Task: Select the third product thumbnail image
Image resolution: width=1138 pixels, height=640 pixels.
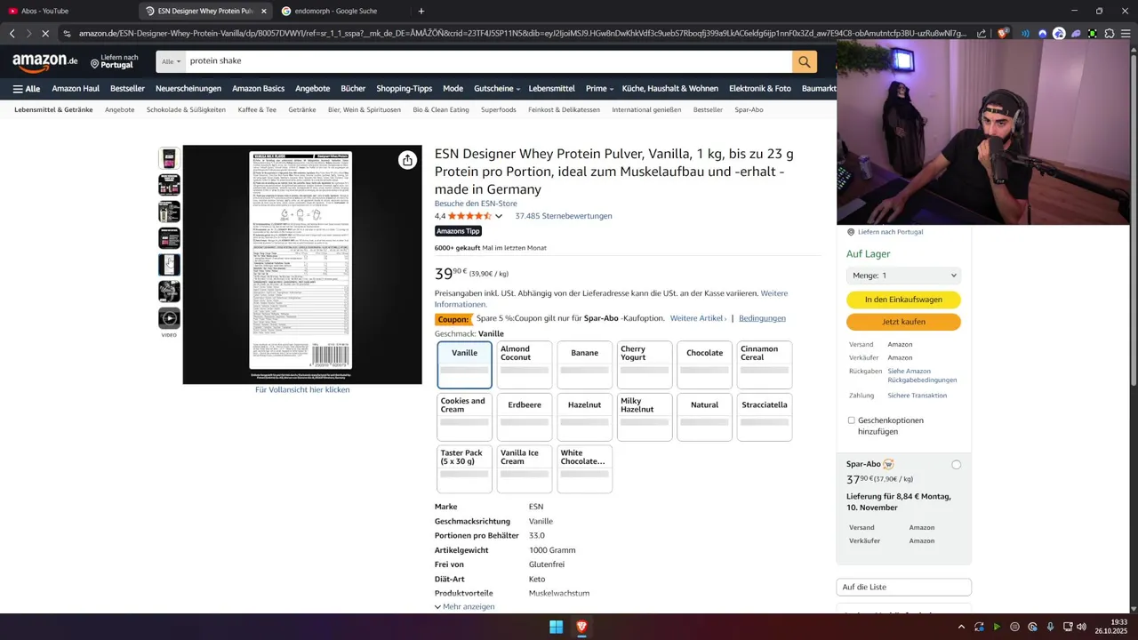Action: pyautogui.click(x=169, y=212)
